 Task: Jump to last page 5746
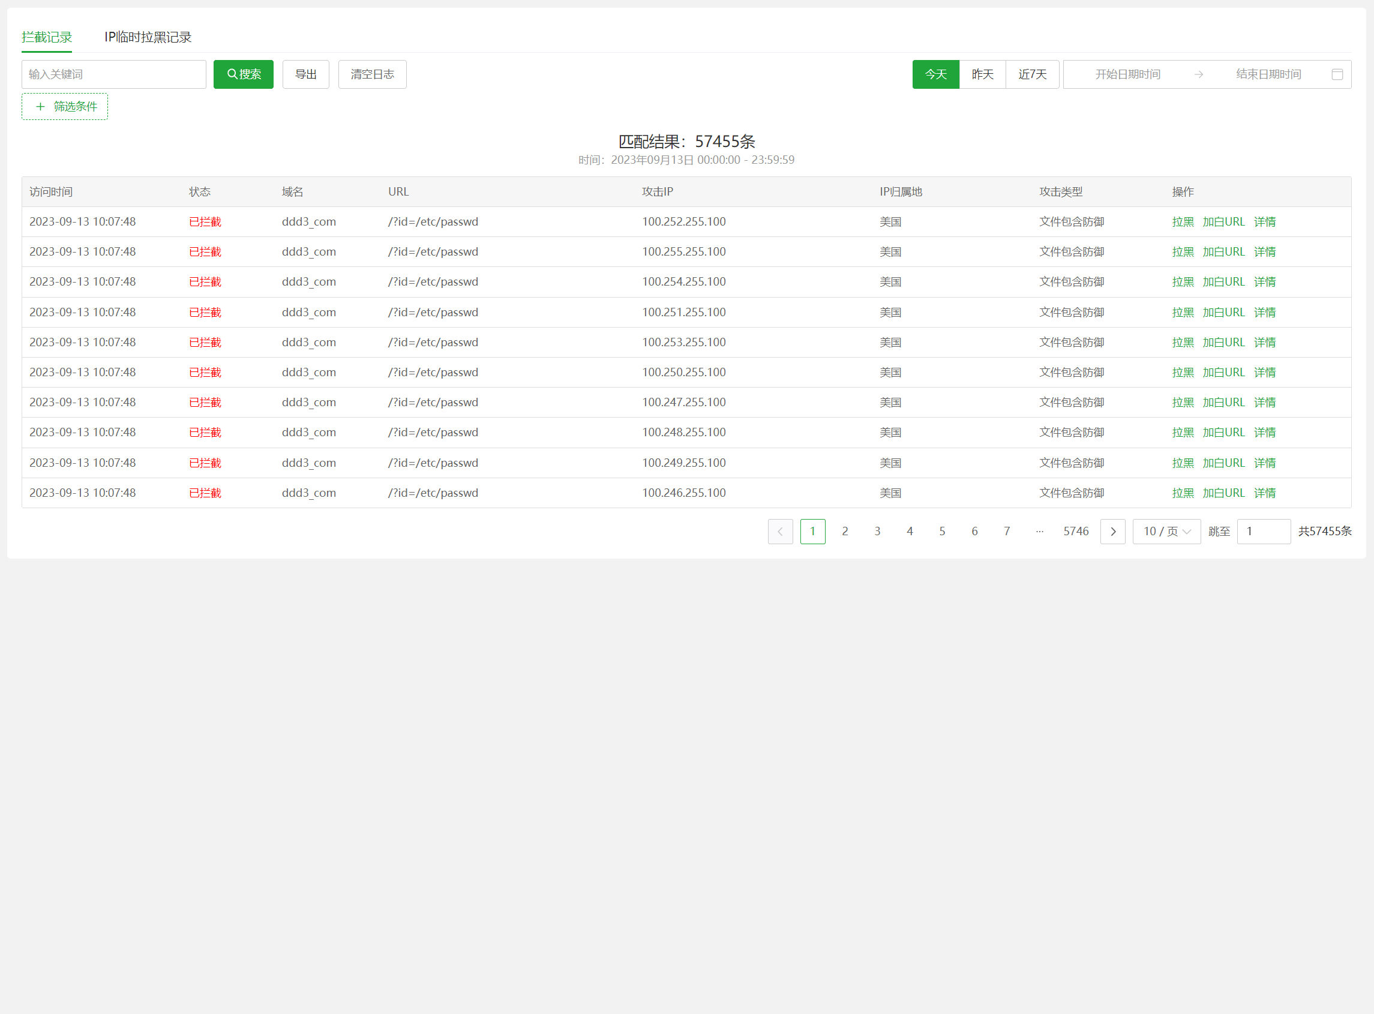coord(1075,532)
